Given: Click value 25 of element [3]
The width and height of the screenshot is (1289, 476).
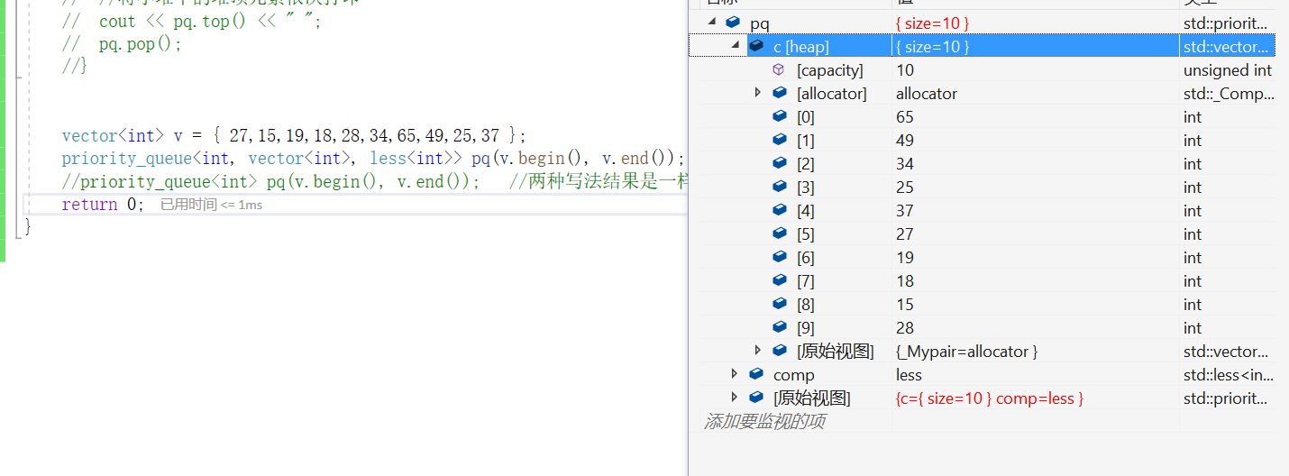Looking at the screenshot, I should click(x=905, y=188).
